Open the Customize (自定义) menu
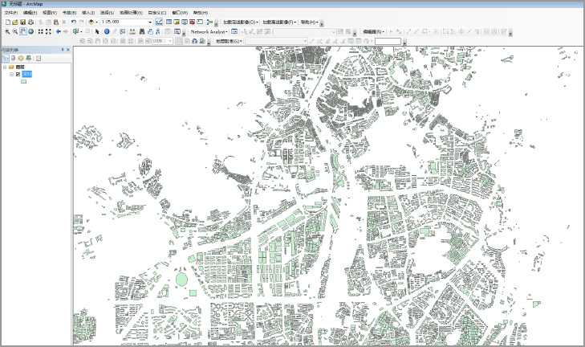585x347 pixels. pyautogui.click(x=157, y=12)
